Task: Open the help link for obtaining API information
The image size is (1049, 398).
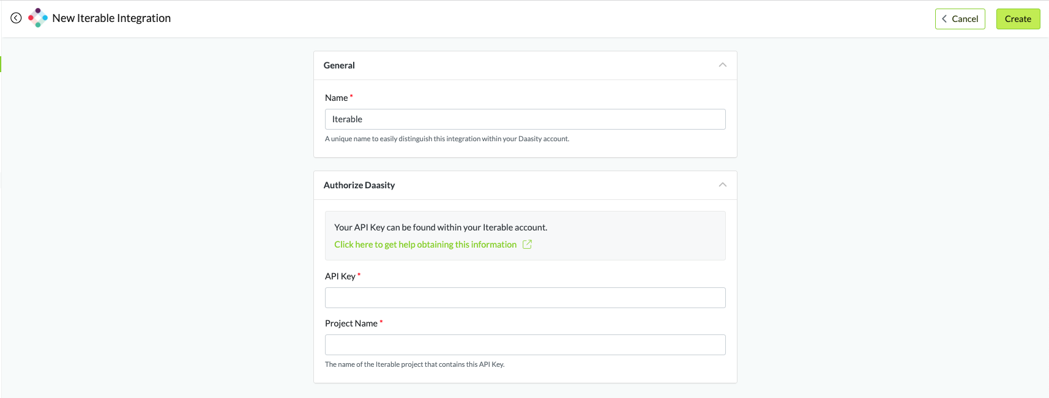Action: (x=425, y=245)
